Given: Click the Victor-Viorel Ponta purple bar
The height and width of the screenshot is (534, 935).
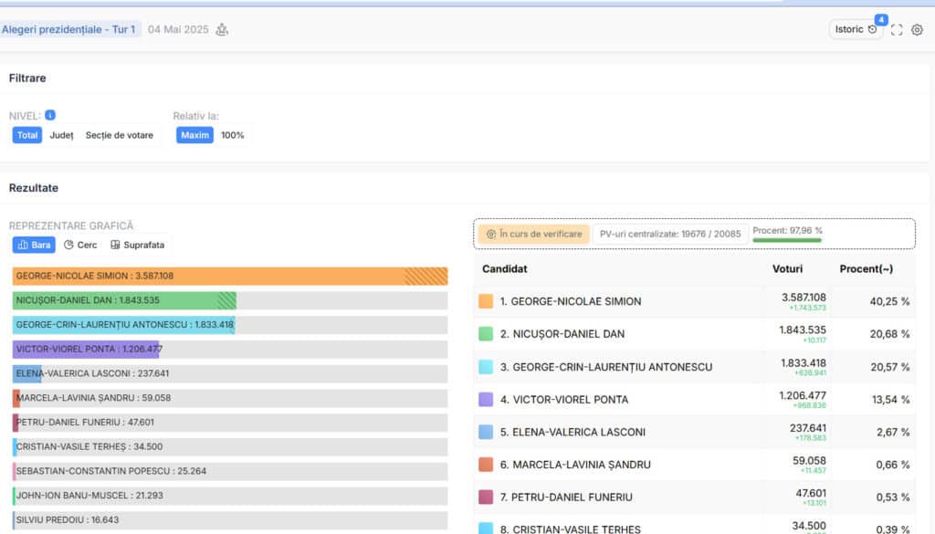Looking at the screenshot, I should coord(86,350).
